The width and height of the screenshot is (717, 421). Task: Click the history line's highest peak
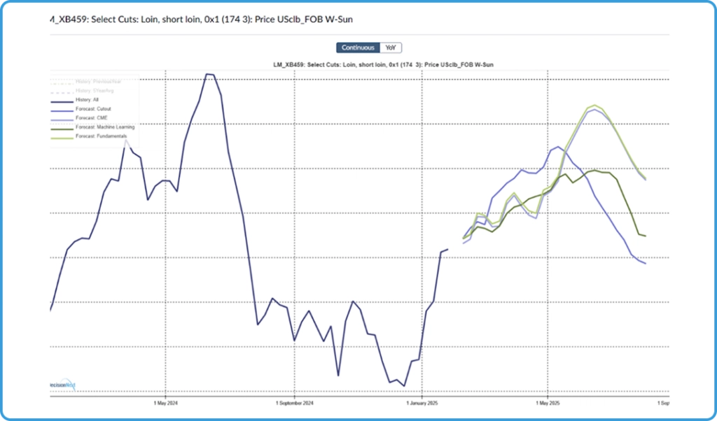click(209, 73)
